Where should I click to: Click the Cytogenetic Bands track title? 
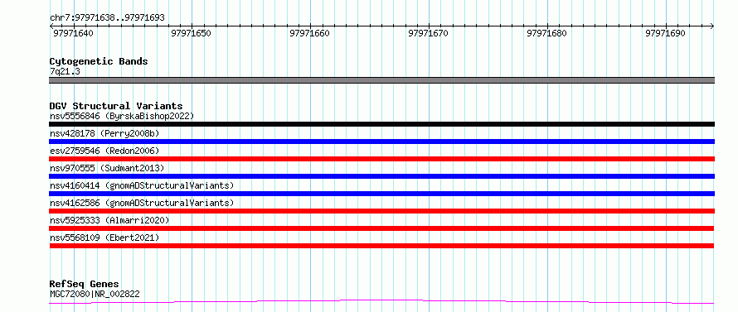99,61
